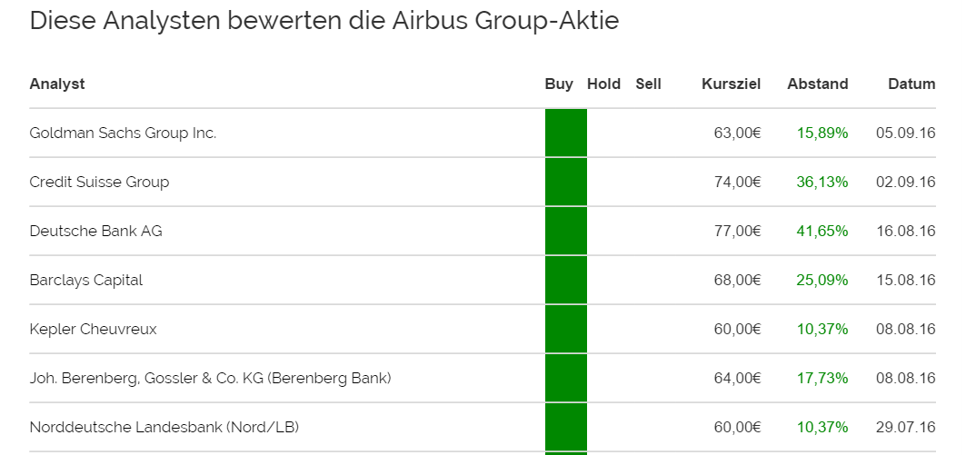The width and height of the screenshot is (976, 455).
Task: Click the 74,00€ Kursziel value
Action: tap(737, 183)
